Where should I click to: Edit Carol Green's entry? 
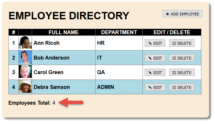155,72
